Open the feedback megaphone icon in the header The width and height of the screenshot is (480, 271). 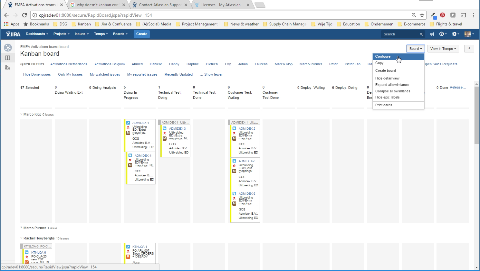432,34
